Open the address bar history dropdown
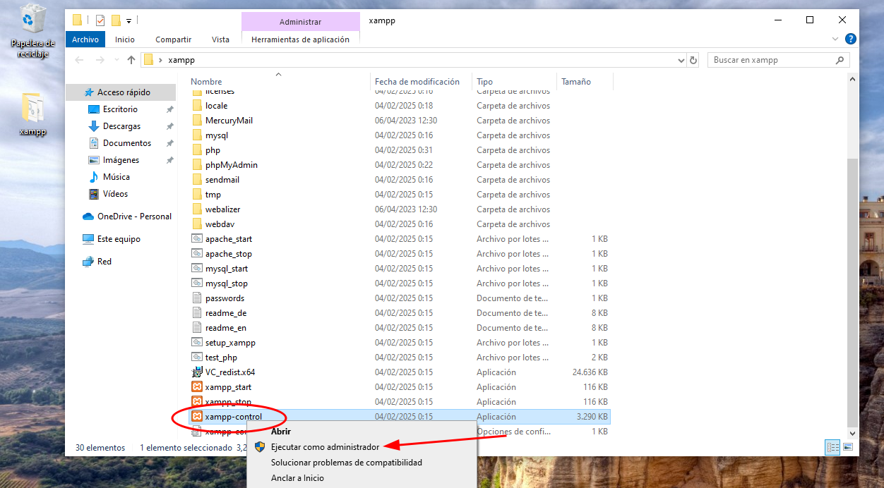Viewport: 884px width, 488px height. point(682,60)
